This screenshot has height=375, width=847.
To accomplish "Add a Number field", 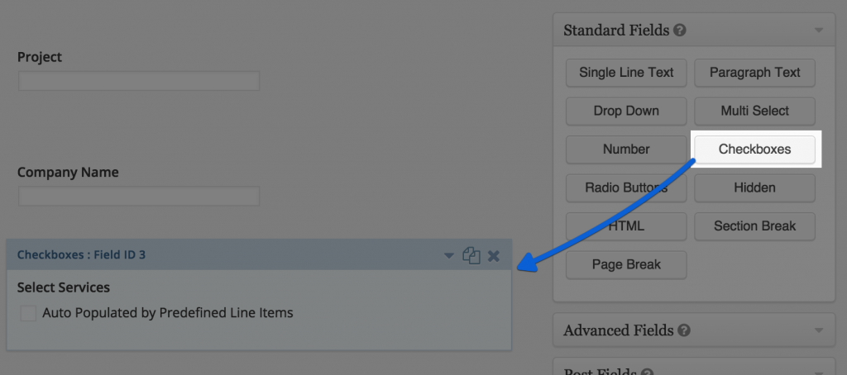I will coord(626,150).
